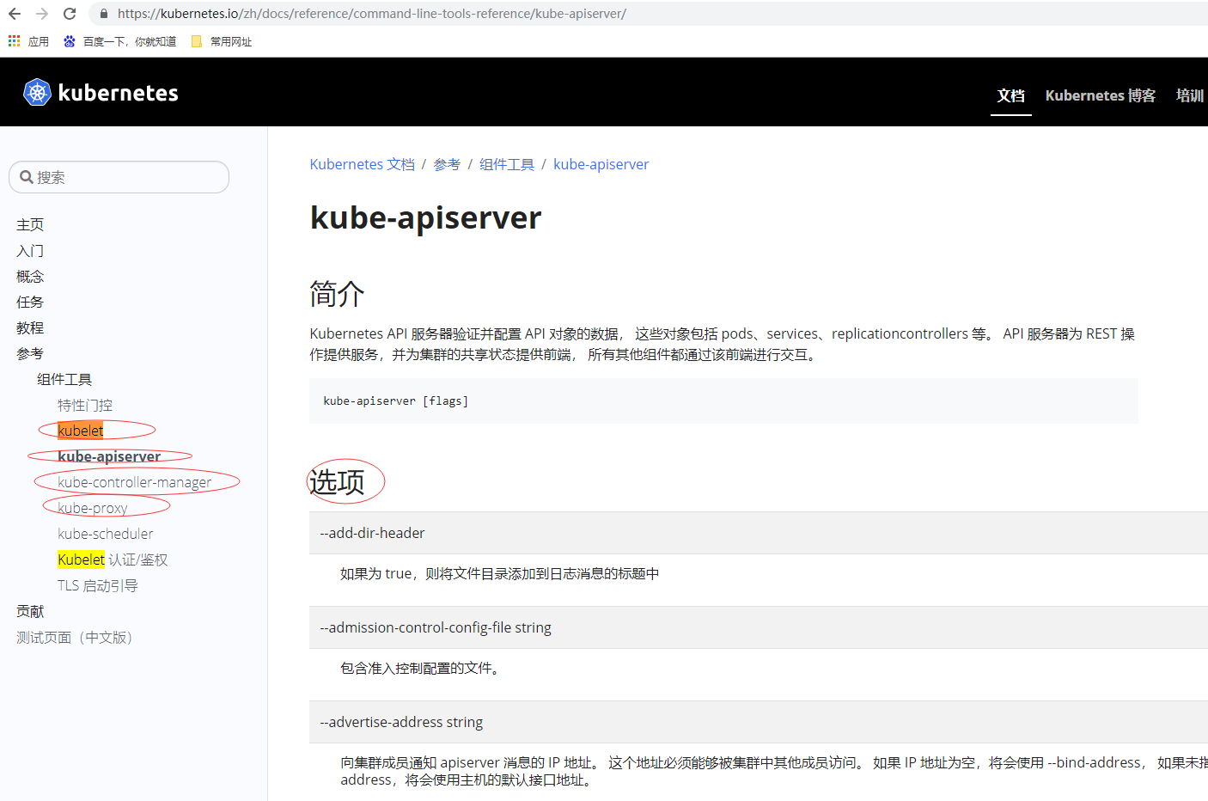Viewport: 1208px width, 801px height.
Task: Open the 文档 top navigation tab
Action: click(1010, 95)
